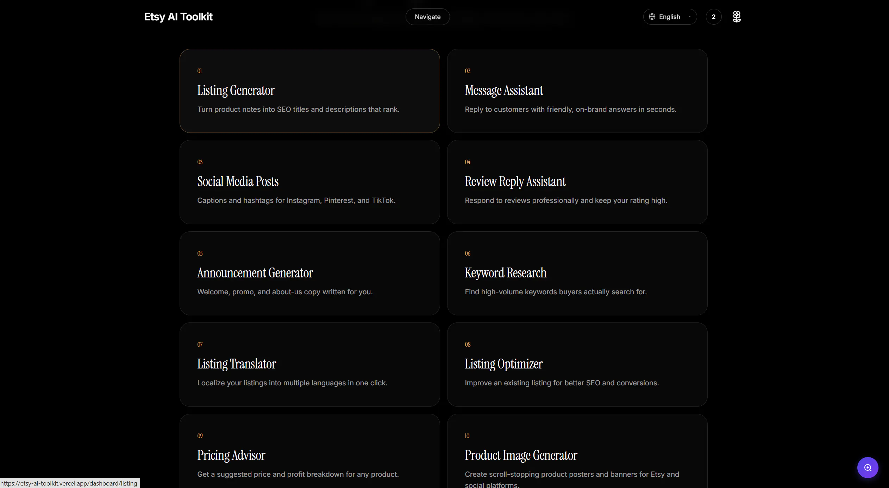Viewport: 889px width, 488px height.
Task: Open the Message Assistant card
Action: (577, 91)
